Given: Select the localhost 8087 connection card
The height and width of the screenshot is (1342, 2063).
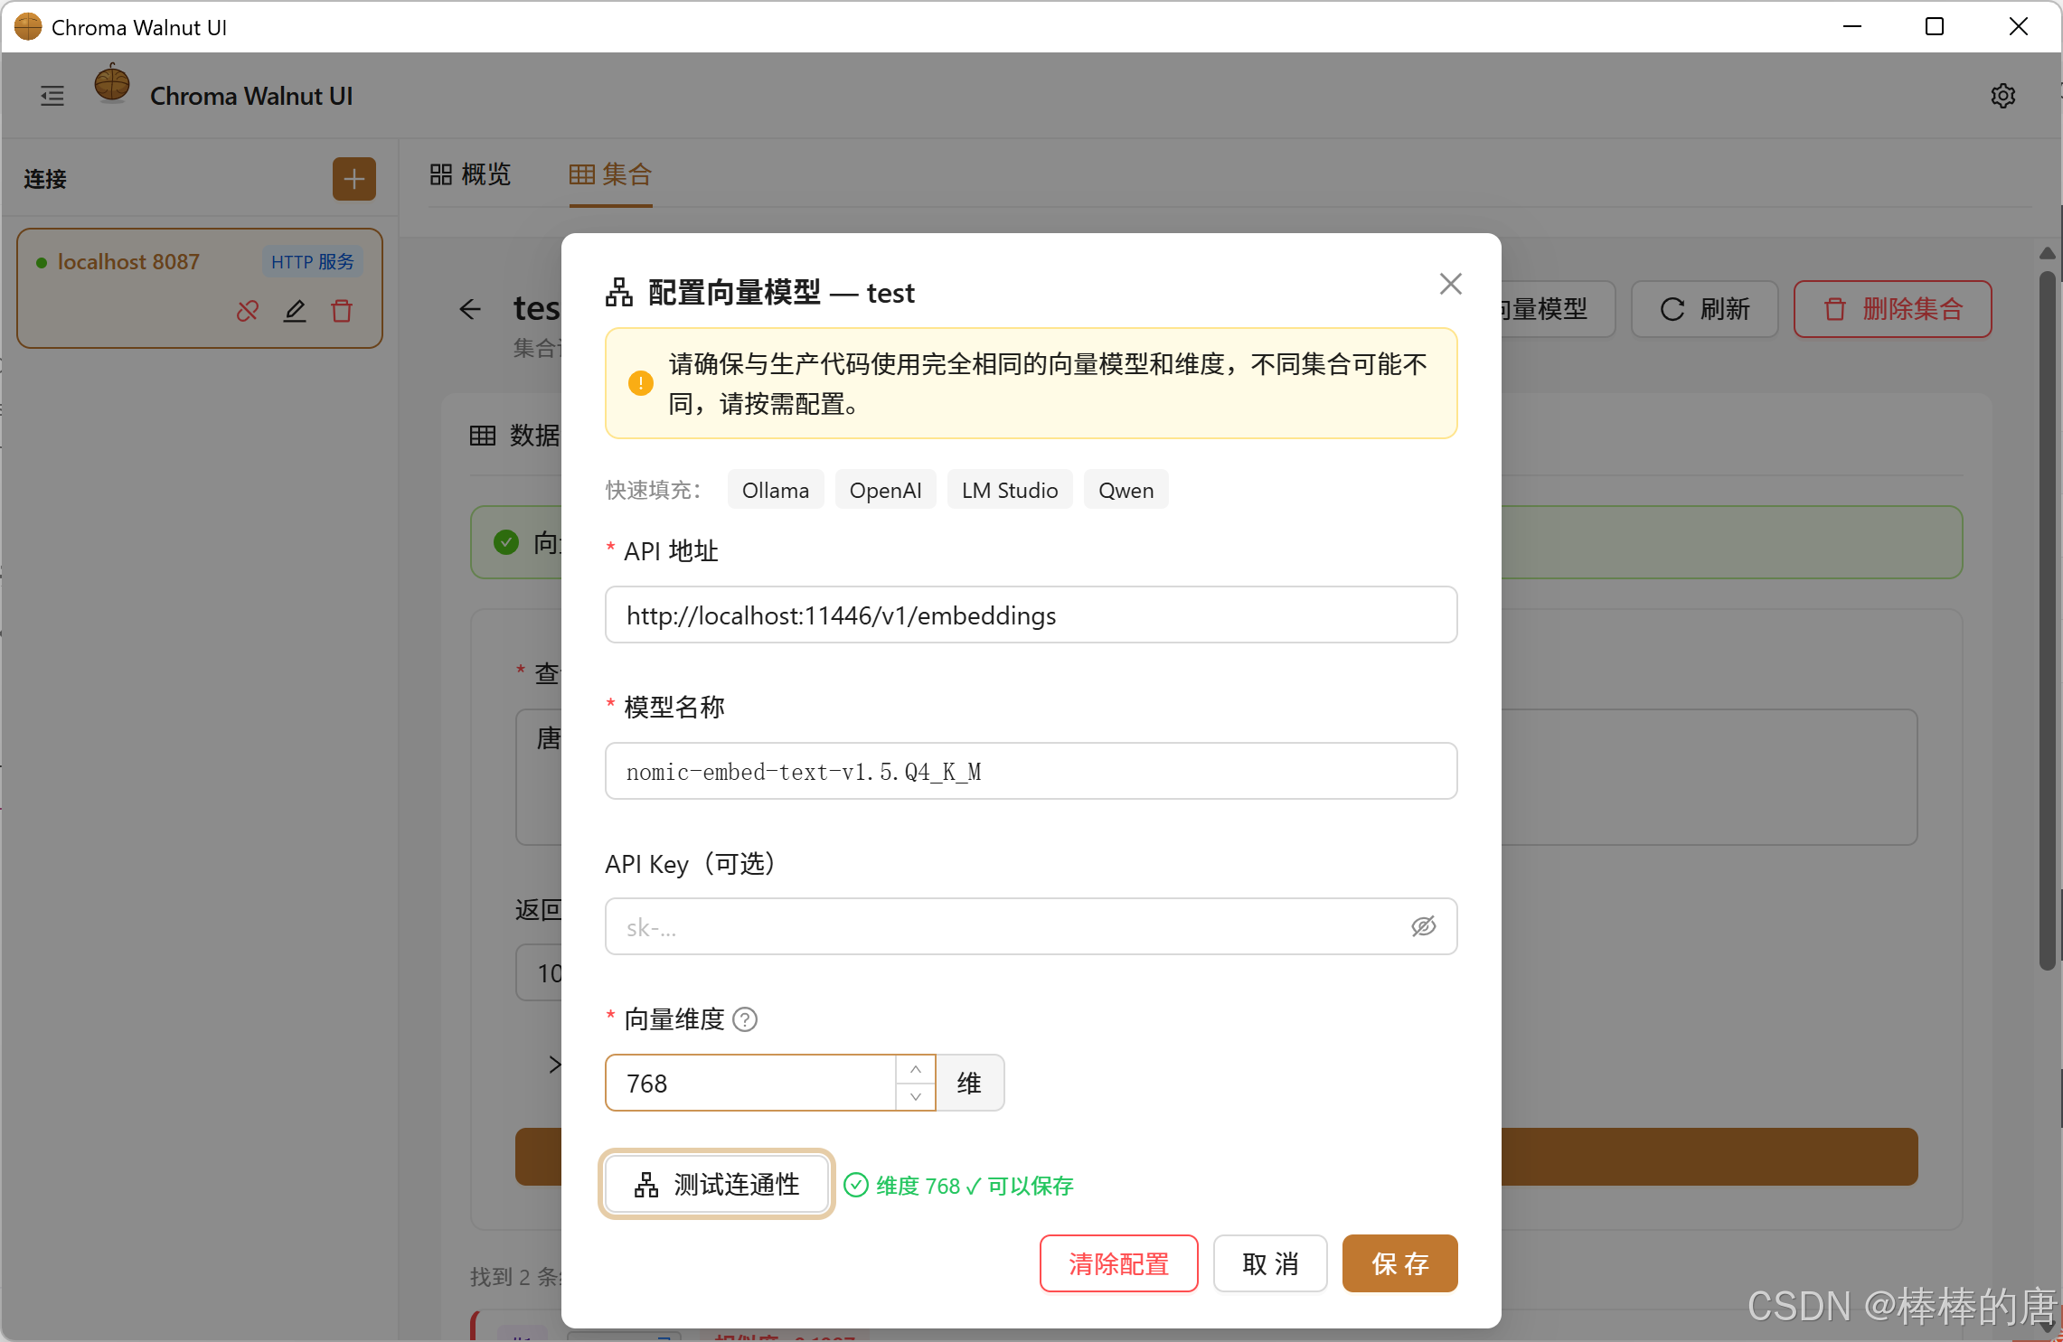Looking at the screenshot, I should (x=200, y=288).
